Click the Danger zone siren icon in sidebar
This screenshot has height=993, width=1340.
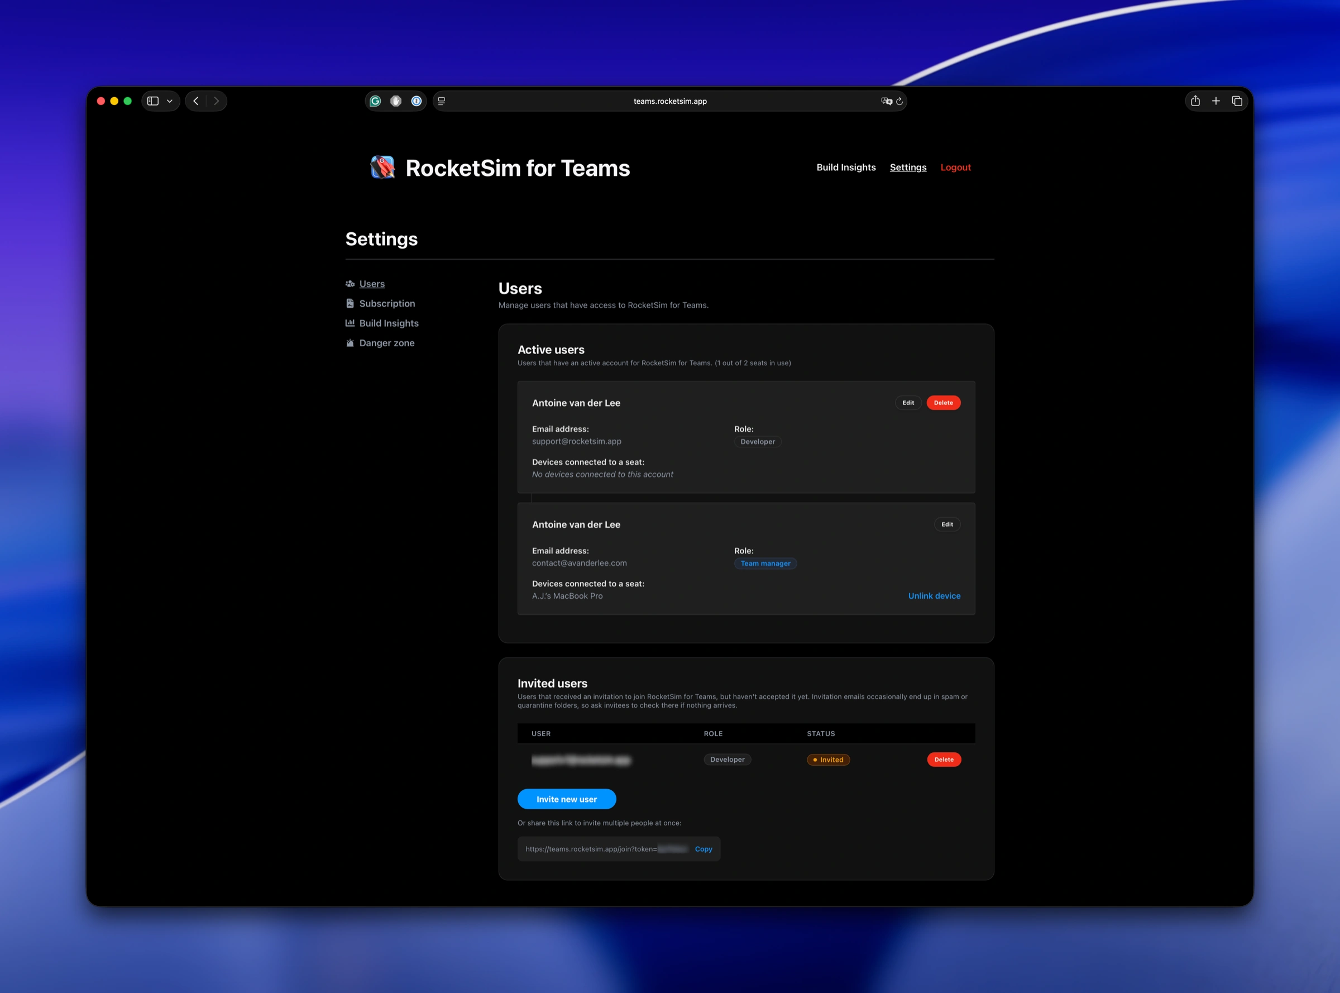coord(350,342)
